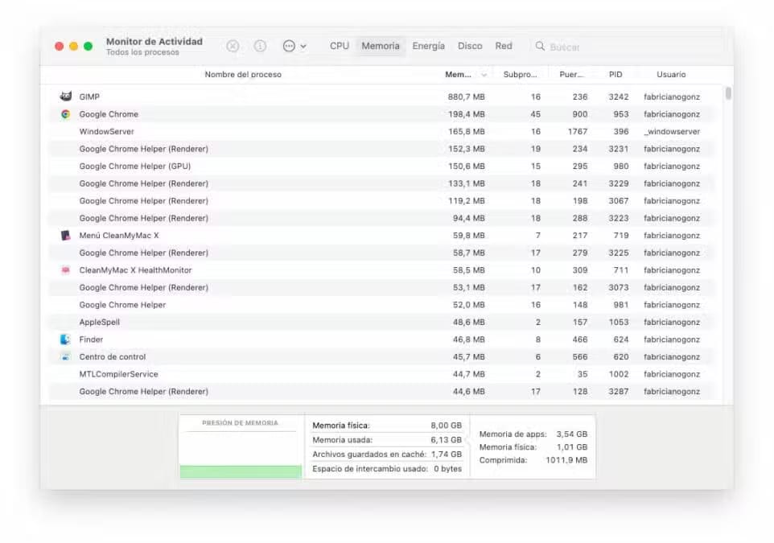Select the WindowServer process row
774x543 pixels.
pyautogui.click(x=380, y=131)
